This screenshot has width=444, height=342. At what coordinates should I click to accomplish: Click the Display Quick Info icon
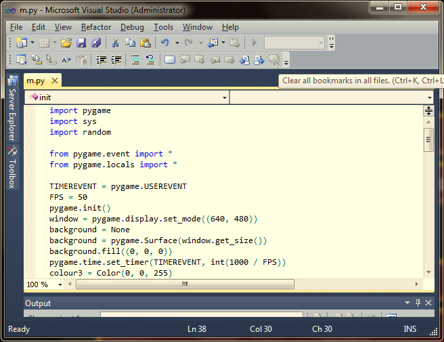[51, 60]
